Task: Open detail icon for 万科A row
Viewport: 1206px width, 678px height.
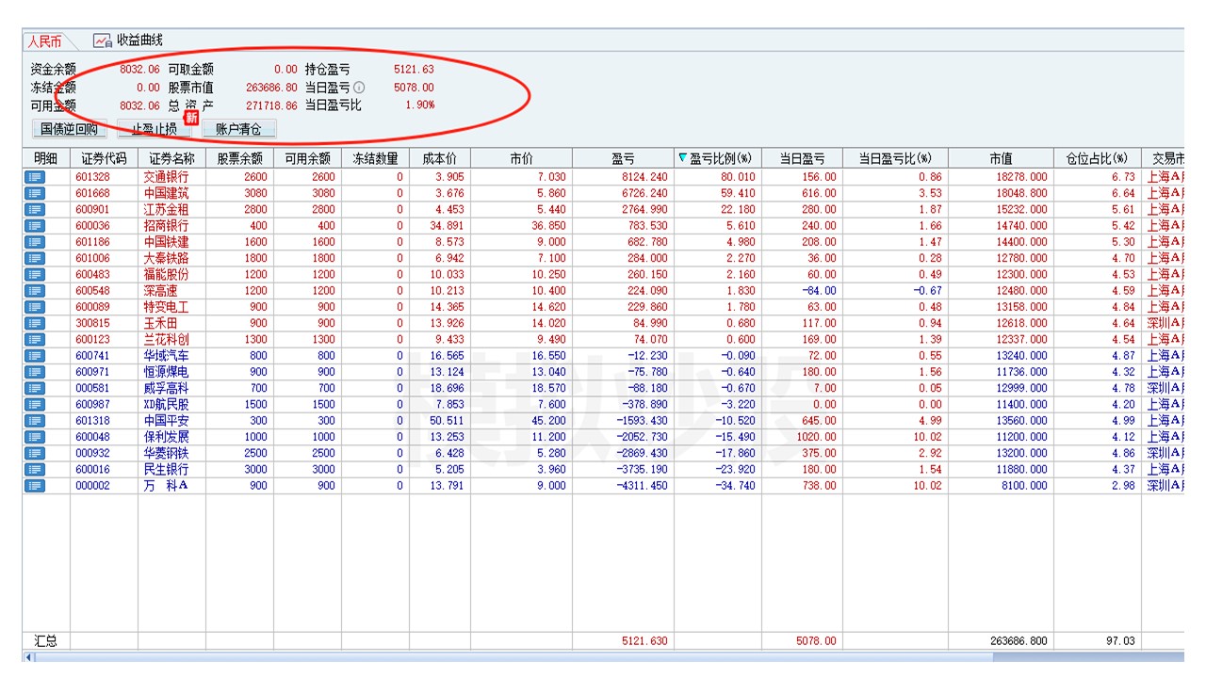Action: 35,486
